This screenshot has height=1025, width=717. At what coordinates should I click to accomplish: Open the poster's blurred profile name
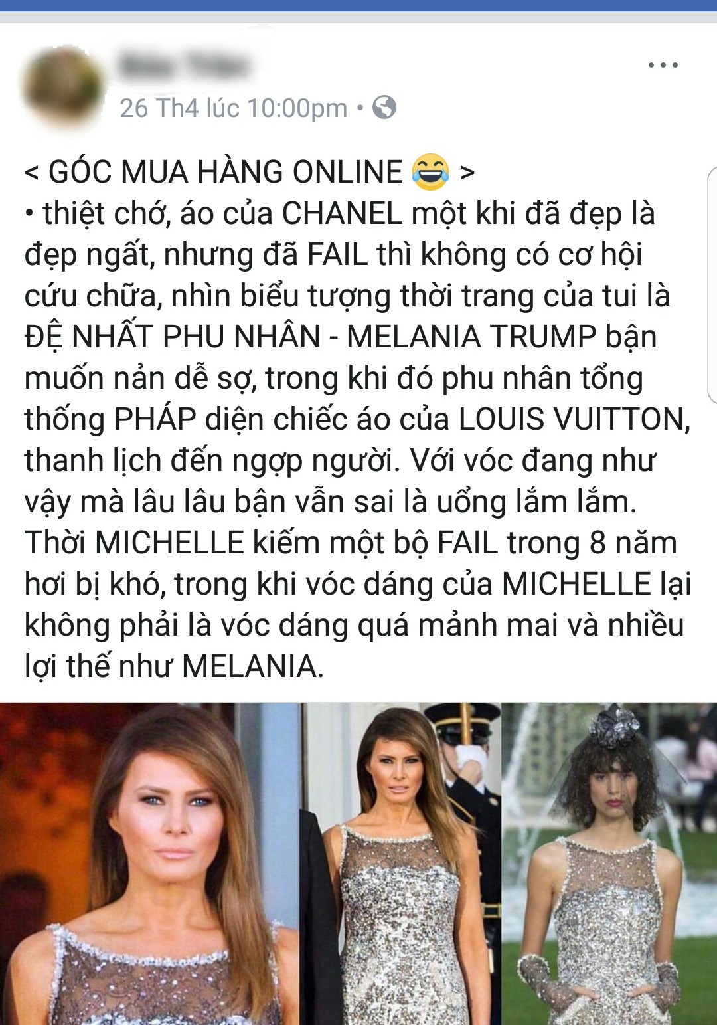(184, 66)
